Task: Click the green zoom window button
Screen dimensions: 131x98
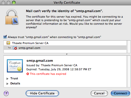Action: coord(14,3)
